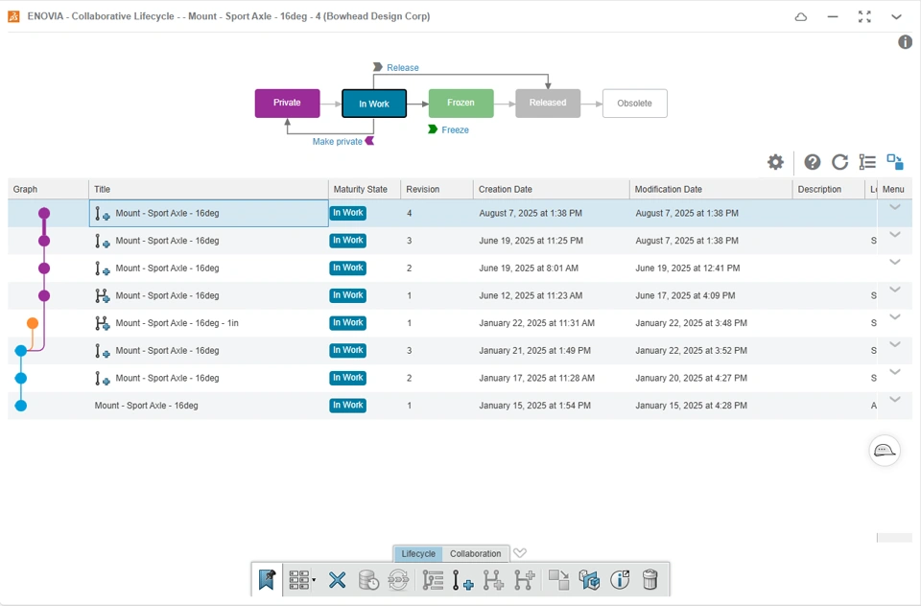The image size is (921, 606).
Task: Open the small arrow beside grid view icon
Action: point(314,580)
